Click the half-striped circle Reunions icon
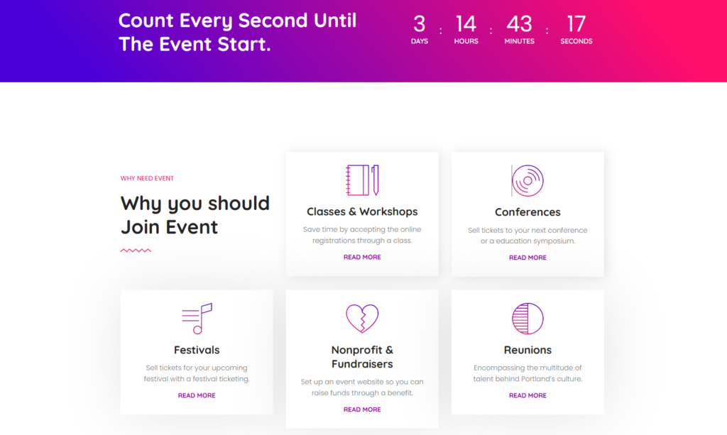 click(x=528, y=319)
